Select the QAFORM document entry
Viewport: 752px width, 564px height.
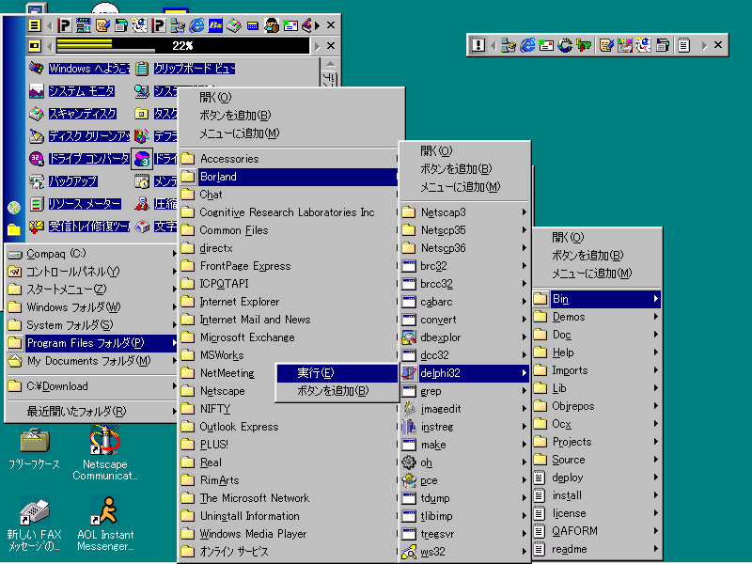click(597, 531)
